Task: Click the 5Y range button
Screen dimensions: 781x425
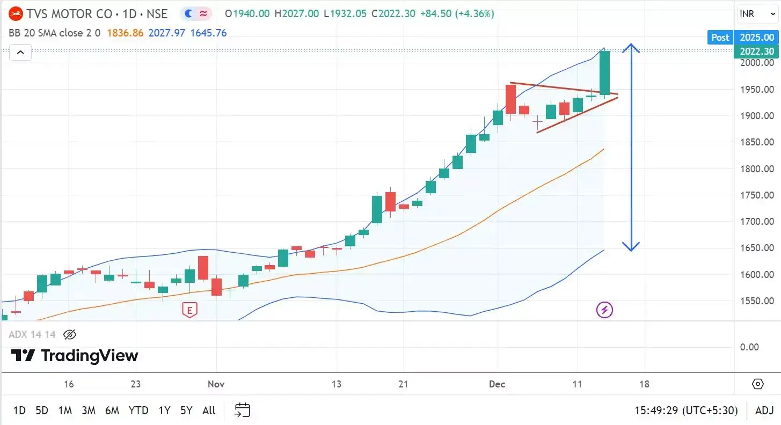Action: pyautogui.click(x=186, y=410)
